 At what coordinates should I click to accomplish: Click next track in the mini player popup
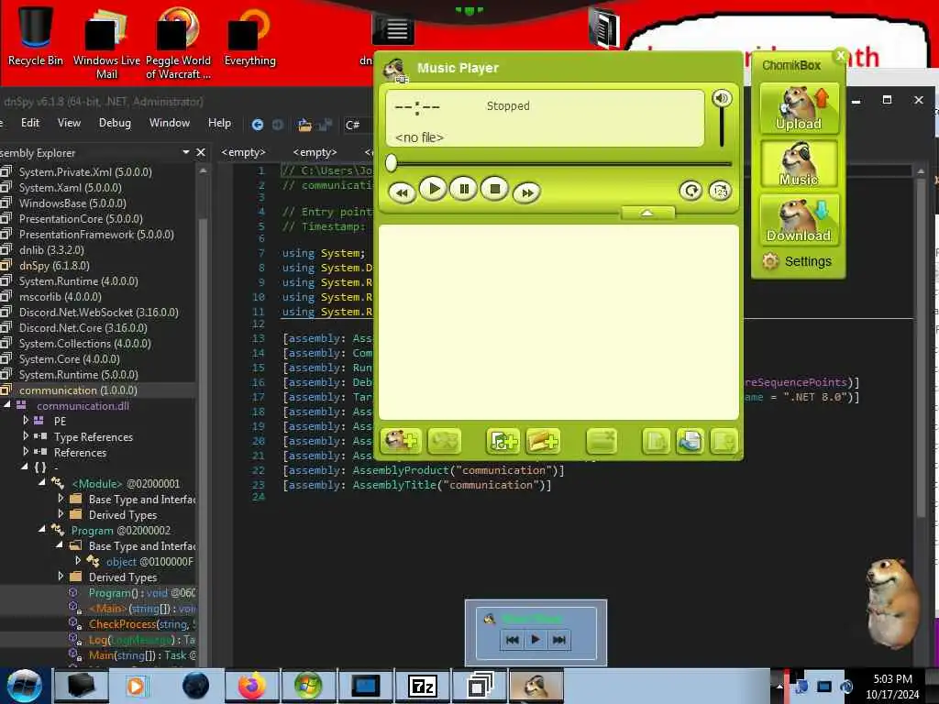(558, 640)
